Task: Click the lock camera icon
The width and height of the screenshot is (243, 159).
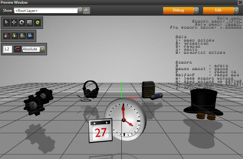Action: (x=6, y=36)
